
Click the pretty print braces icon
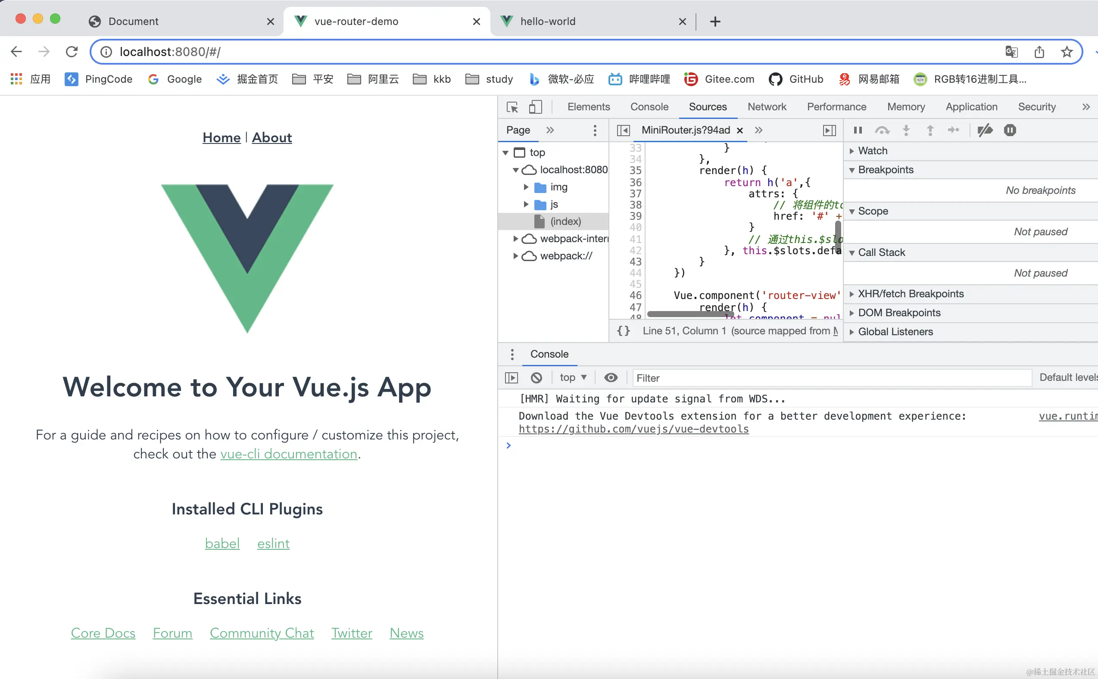(x=623, y=331)
